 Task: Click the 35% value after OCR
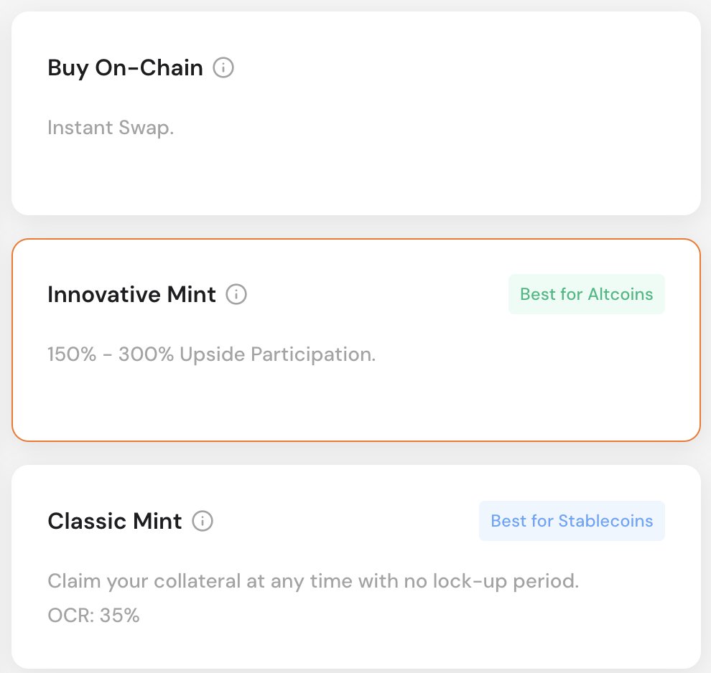(x=121, y=615)
